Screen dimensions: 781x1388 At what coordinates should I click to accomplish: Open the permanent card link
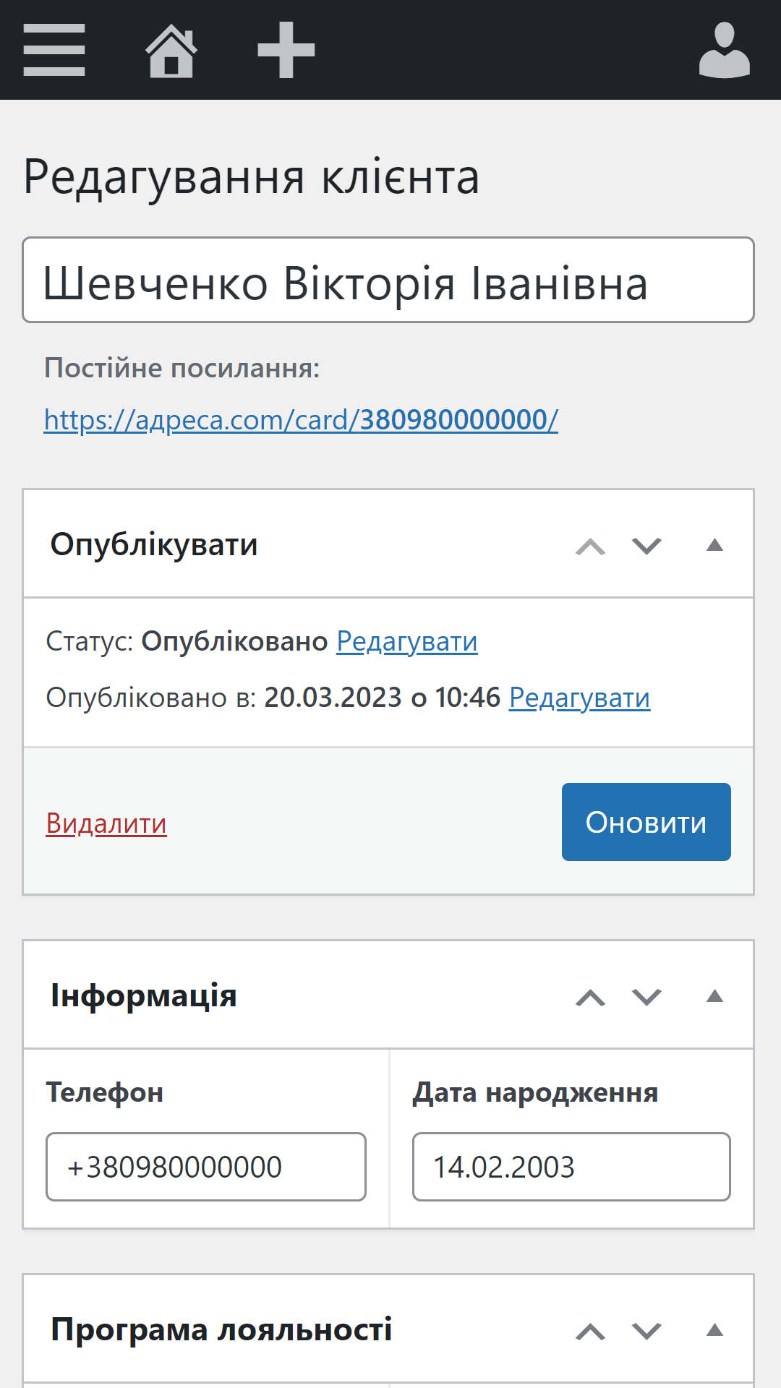tap(301, 420)
